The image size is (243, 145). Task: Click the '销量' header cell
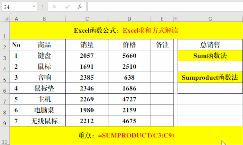87,45
